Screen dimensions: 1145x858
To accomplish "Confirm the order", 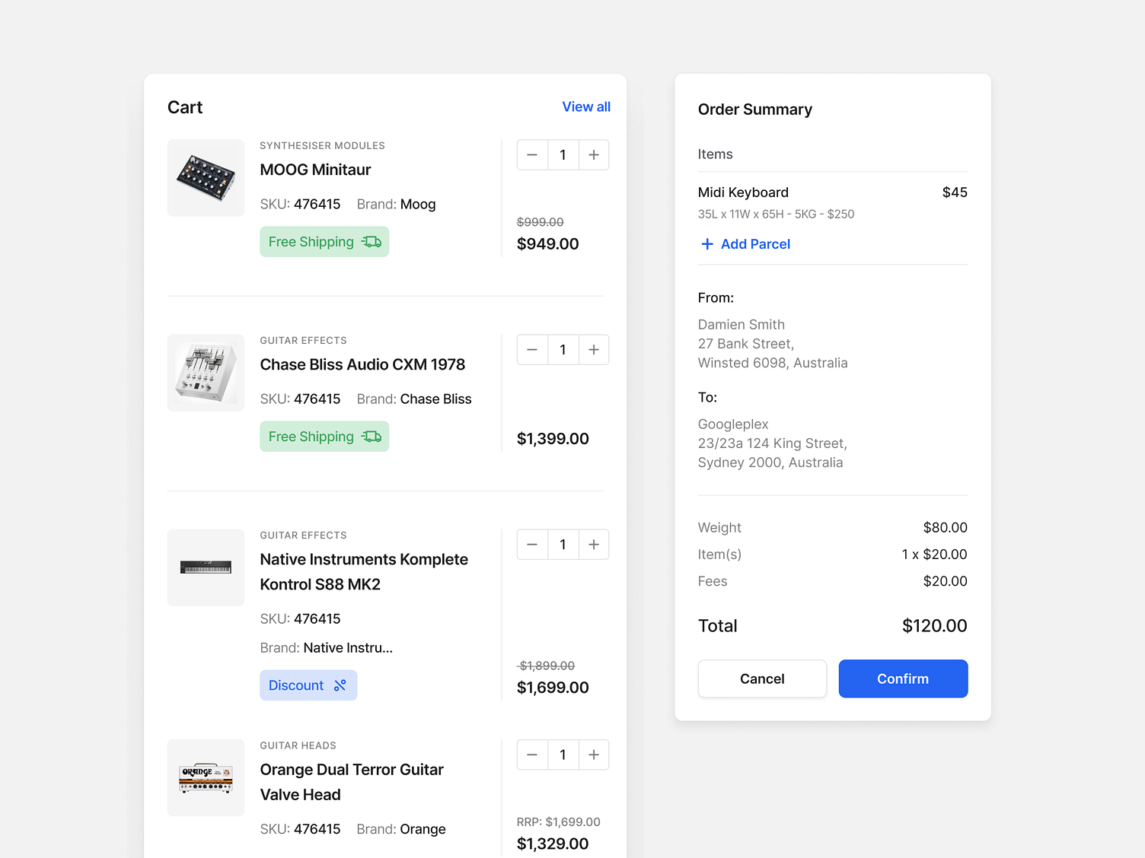I will tap(903, 678).
